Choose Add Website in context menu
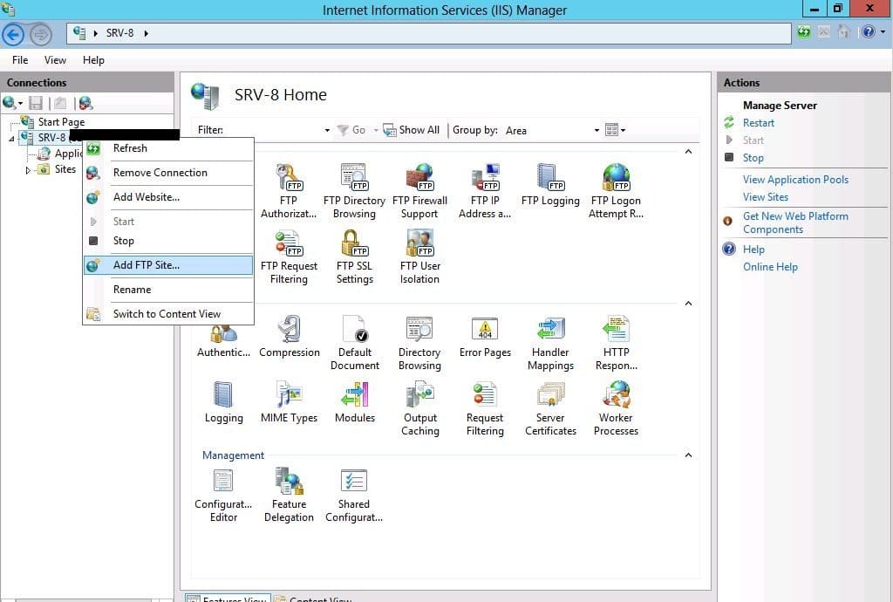The image size is (893, 602). tap(168, 197)
